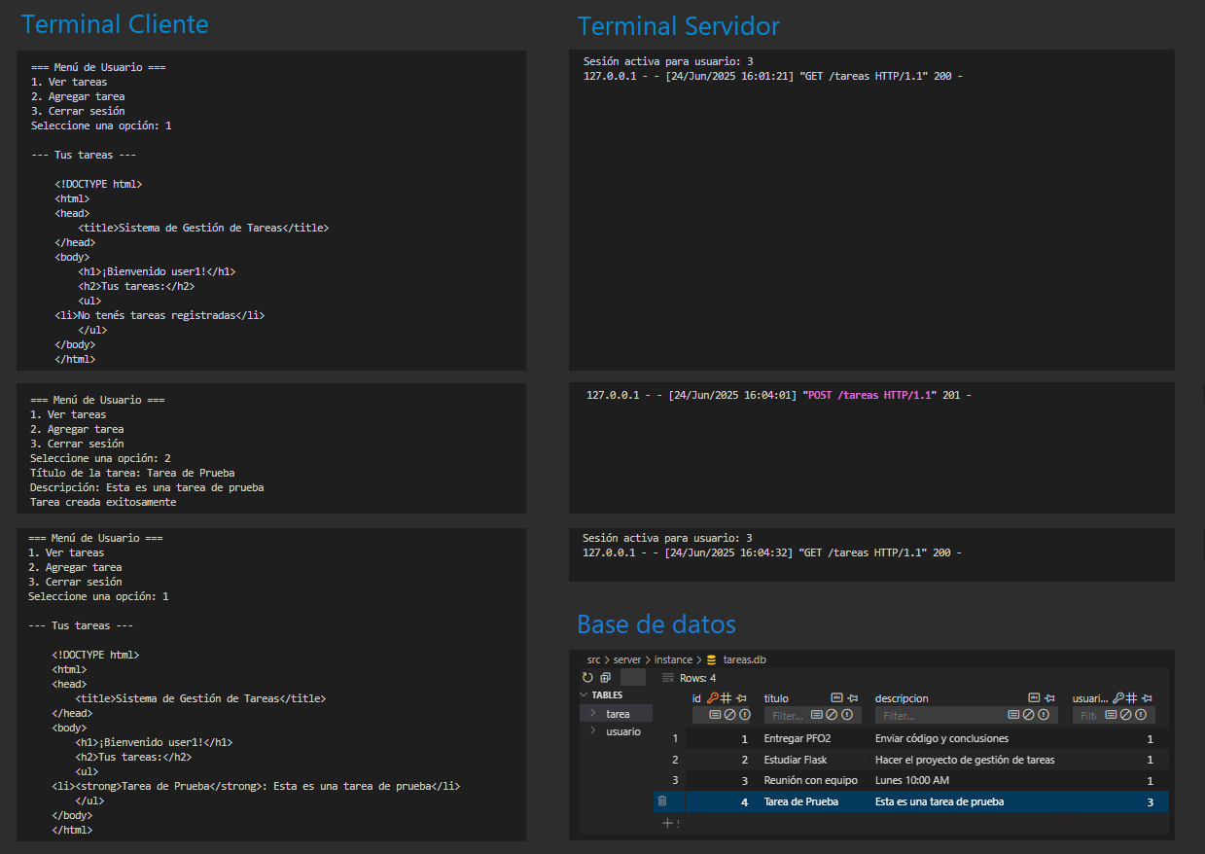
Task: Click the POST /tareas HTTP/1.1 log line
Action: [x=779, y=395]
